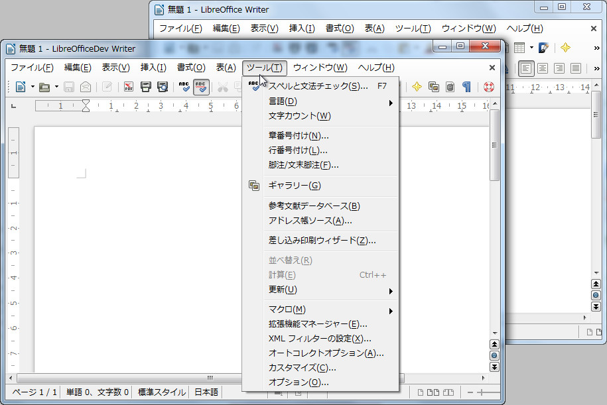Screen dimensions: 607x405
Task: Send the document as email
Action: (x=86, y=87)
